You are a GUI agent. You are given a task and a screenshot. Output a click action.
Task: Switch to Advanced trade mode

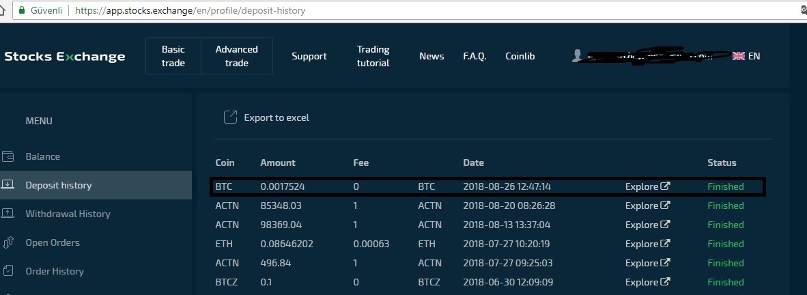pyautogui.click(x=236, y=56)
